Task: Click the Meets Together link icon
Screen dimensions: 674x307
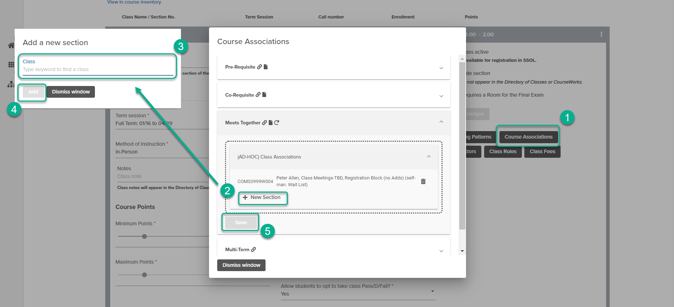Action: [264, 123]
